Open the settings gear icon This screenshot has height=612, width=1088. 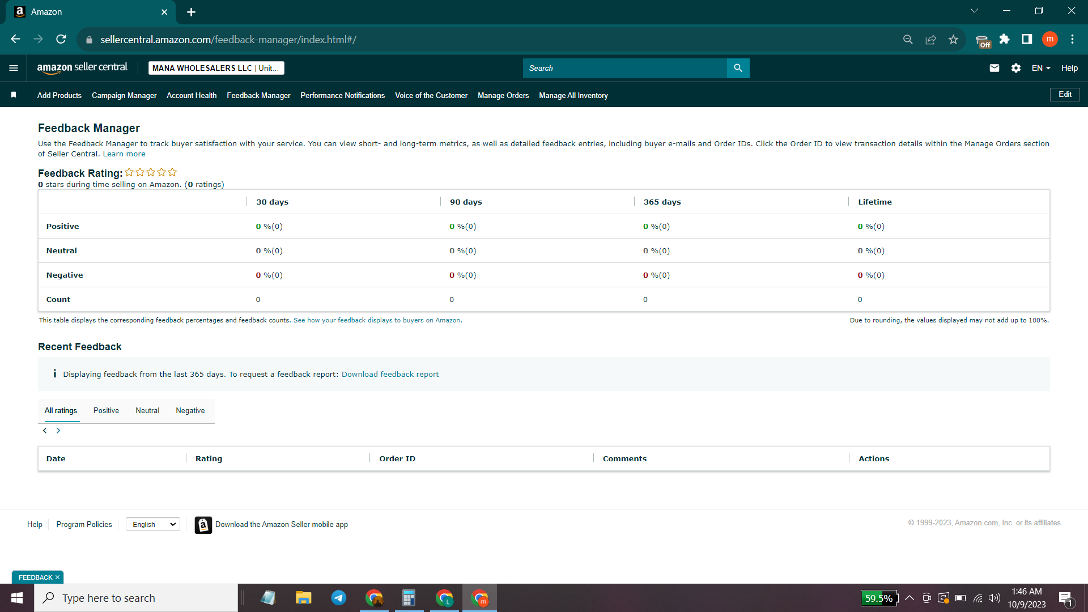[1016, 68]
